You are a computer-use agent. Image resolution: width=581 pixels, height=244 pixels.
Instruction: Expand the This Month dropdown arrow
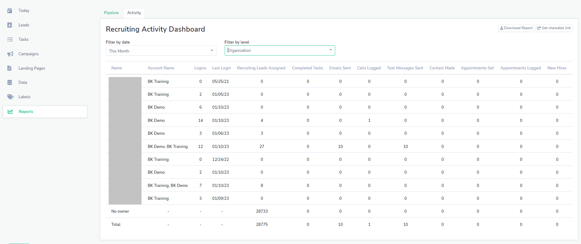click(212, 50)
